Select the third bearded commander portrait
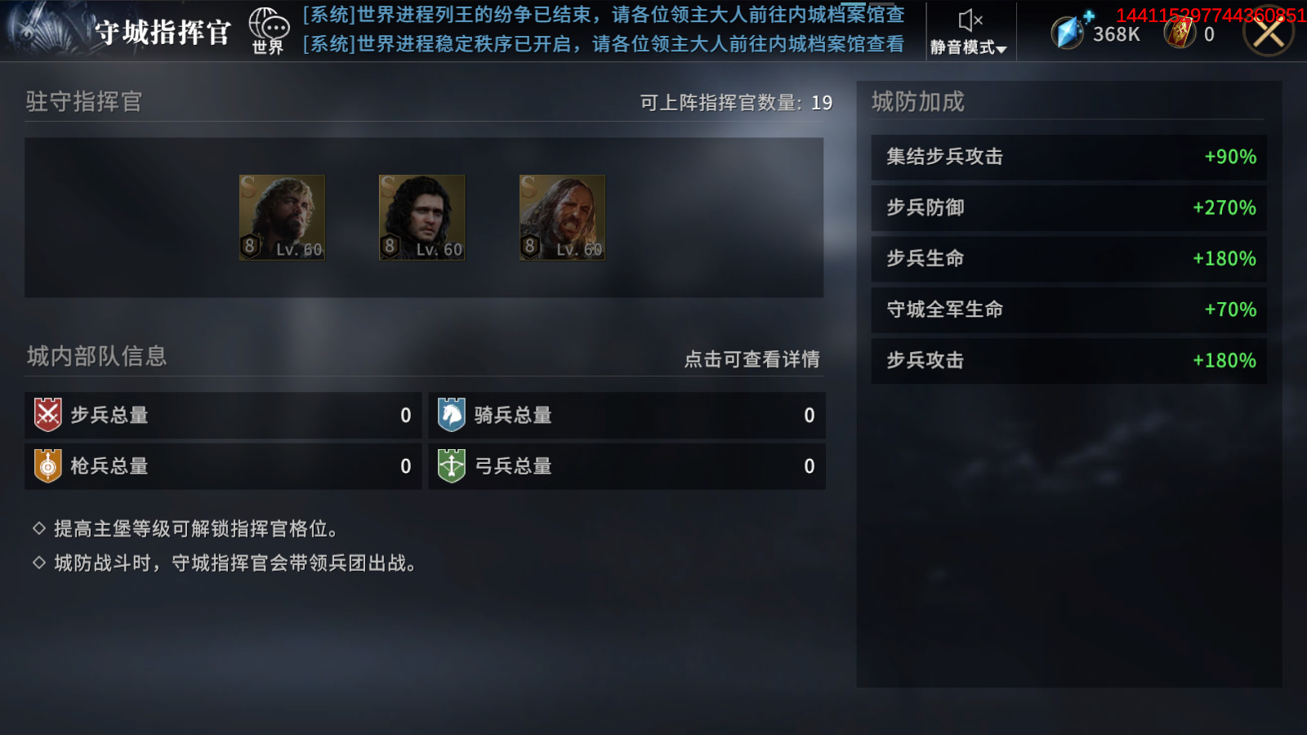Screen dimensions: 1307x735 [x=562, y=217]
